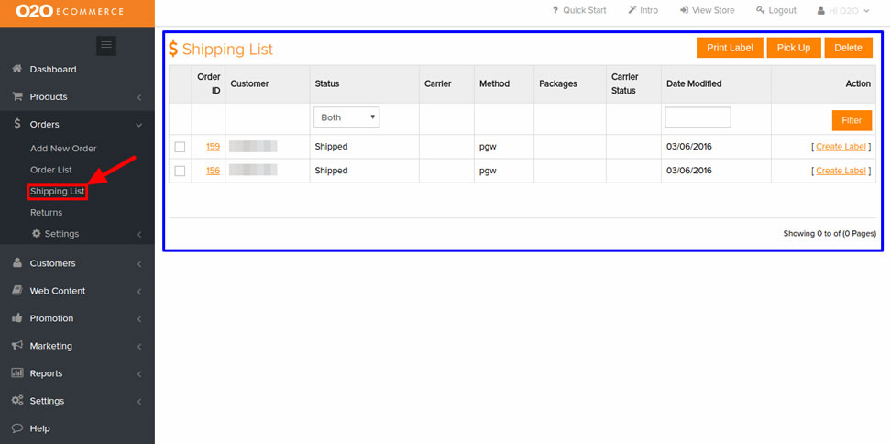Screen dimensions: 890x444
Task: Open the Status filter dropdown
Action: (346, 117)
